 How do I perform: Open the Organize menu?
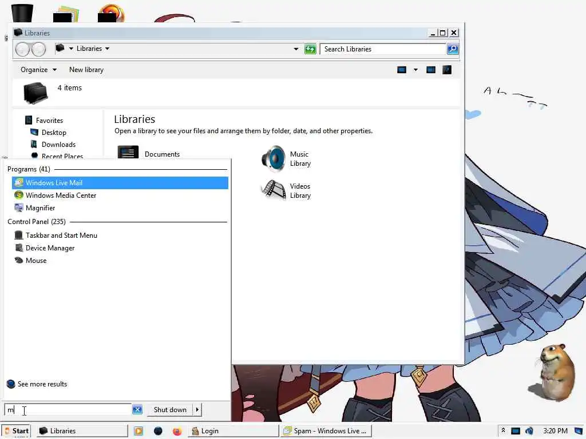[x=38, y=70]
